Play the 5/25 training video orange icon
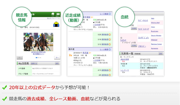The height and width of the screenshot is (105, 180). [110, 35]
